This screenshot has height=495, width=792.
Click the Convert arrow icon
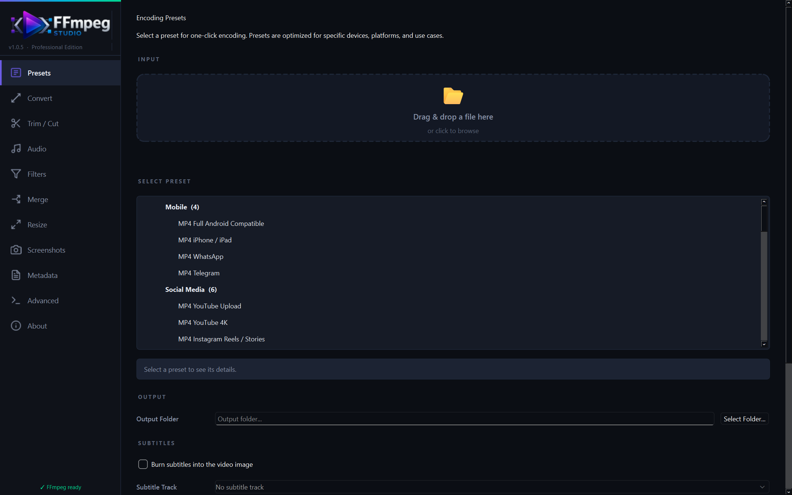coord(16,98)
